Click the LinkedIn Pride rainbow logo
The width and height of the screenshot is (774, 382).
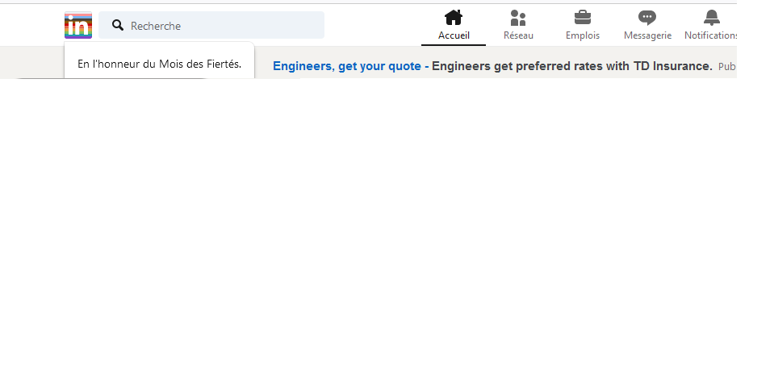coord(78,26)
